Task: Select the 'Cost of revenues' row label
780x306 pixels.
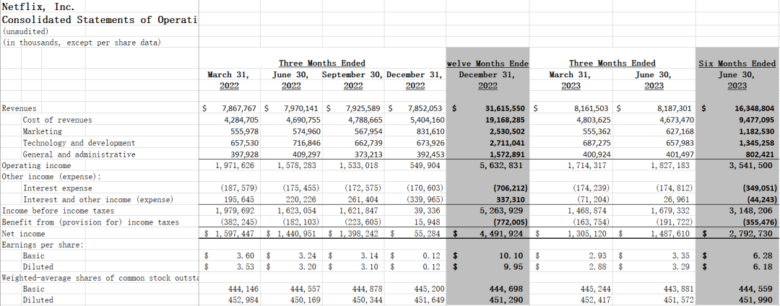Action: pos(57,120)
